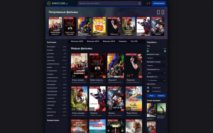Click the comment count icon on Экипаж card
This screenshot has height=133, width=213.
(x=109, y=109)
